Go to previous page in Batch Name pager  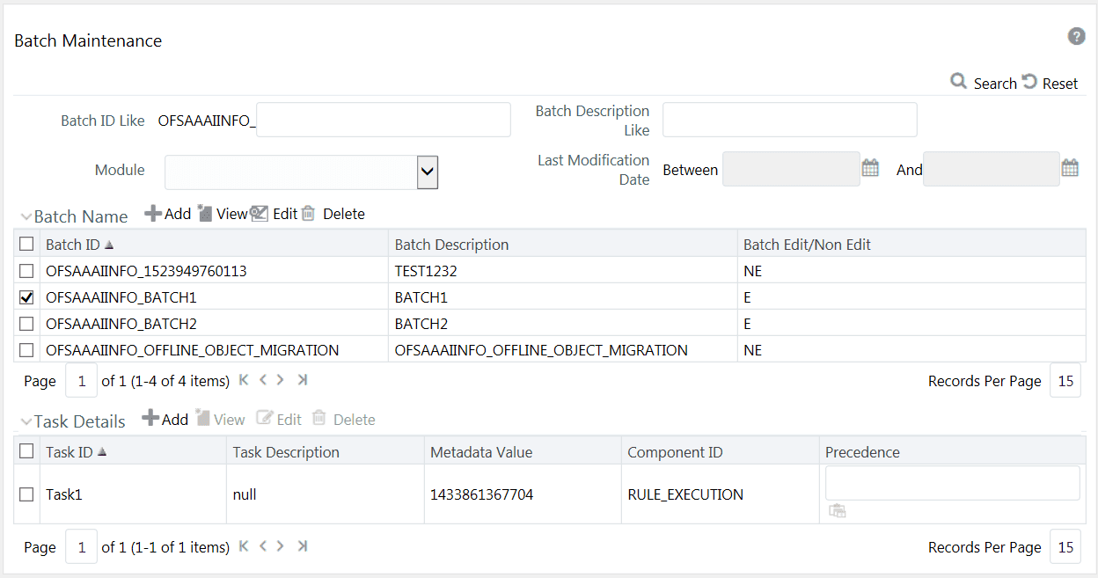[262, 380]
